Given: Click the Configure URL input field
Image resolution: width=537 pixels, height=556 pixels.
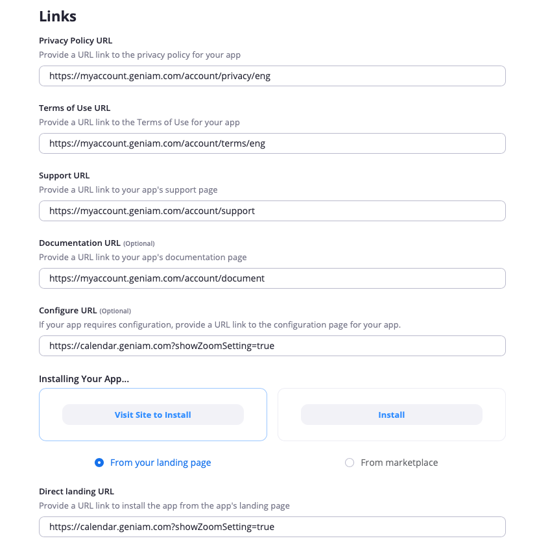Looking at the screenshot, I should 272,346.
